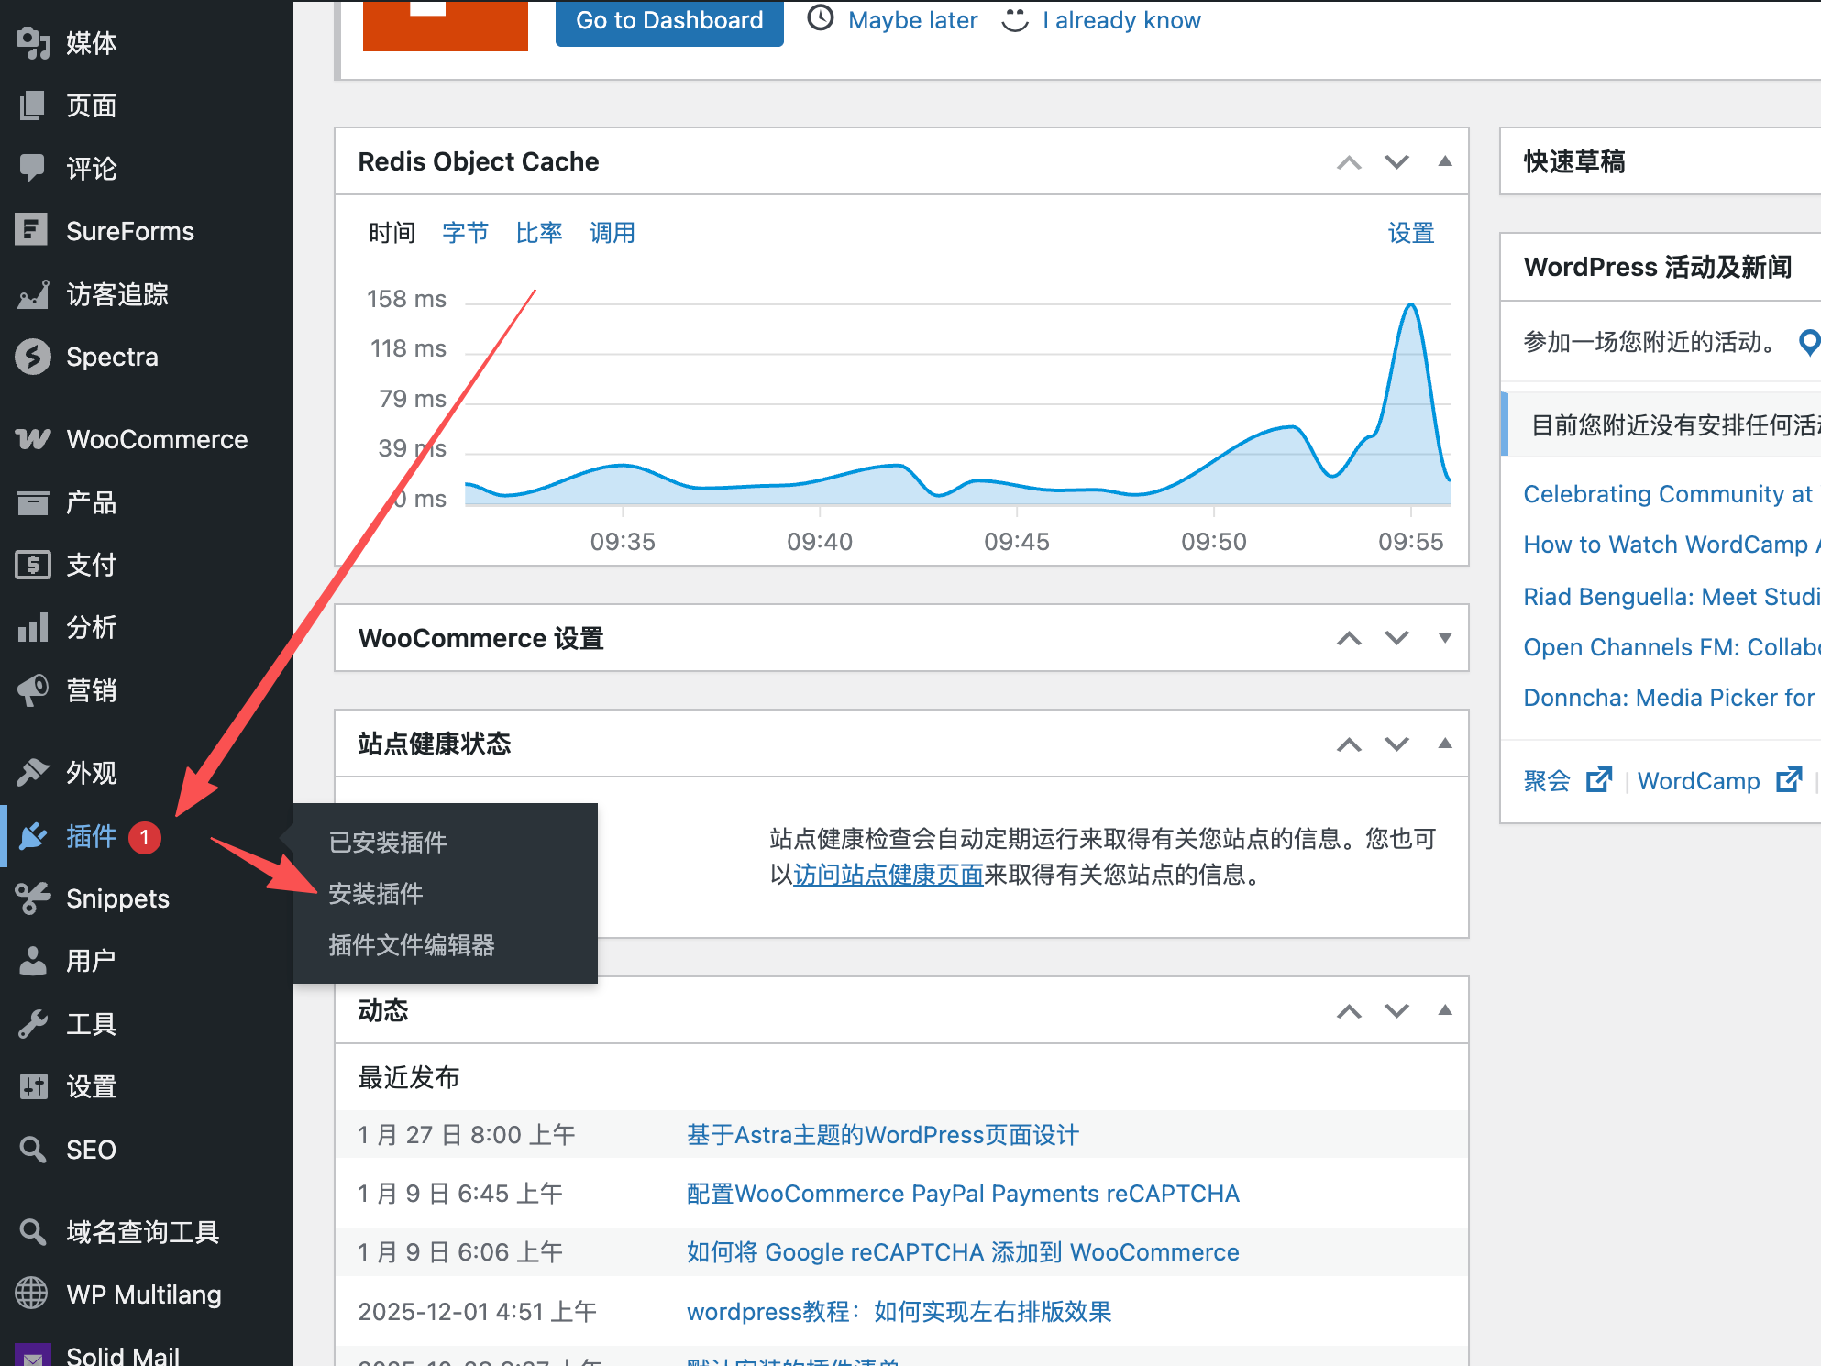Open the SureForms sidebar icon
Image resolution: width=1821 pixels, height=1366 pixels.
coord(31,230)
